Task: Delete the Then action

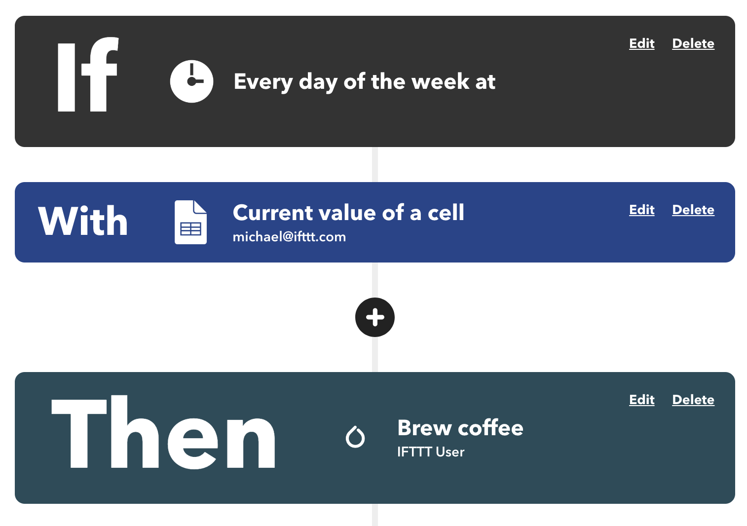Action: [693, 400]
